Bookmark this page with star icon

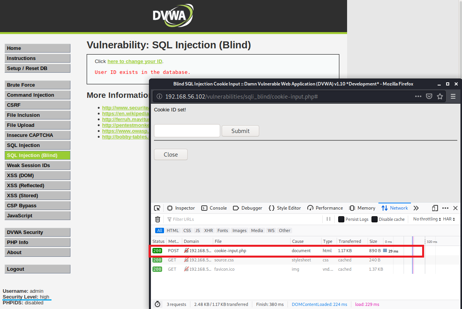[x=440, y=96]
